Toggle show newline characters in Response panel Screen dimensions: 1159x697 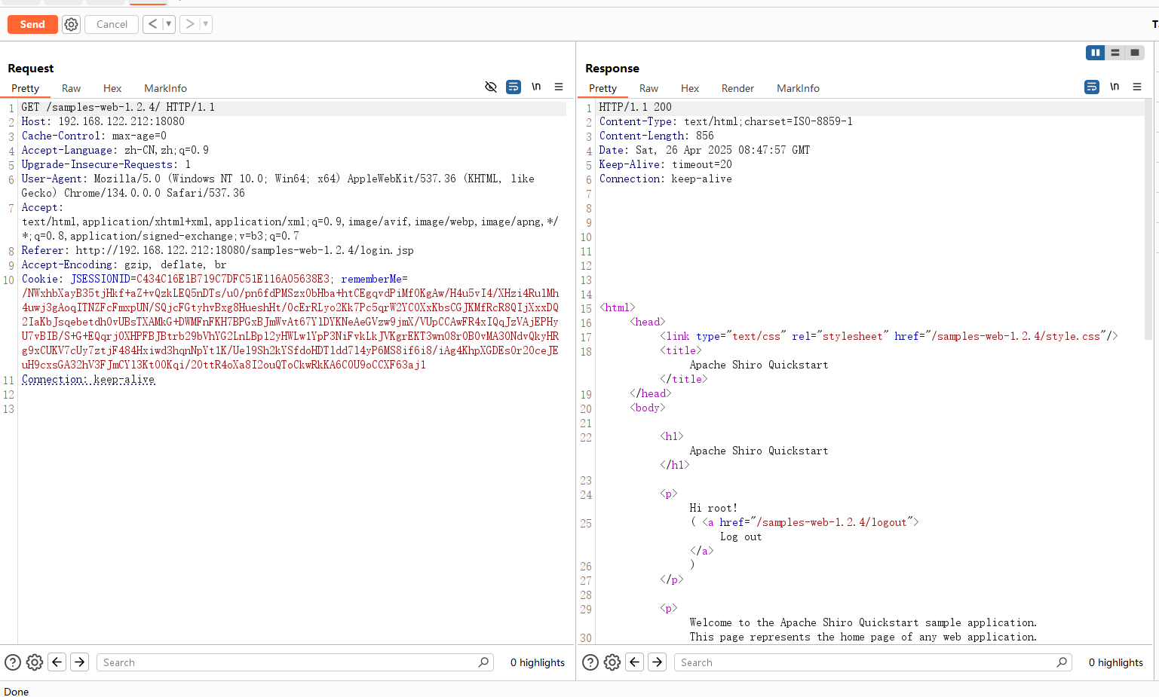tap(1115, 87)
